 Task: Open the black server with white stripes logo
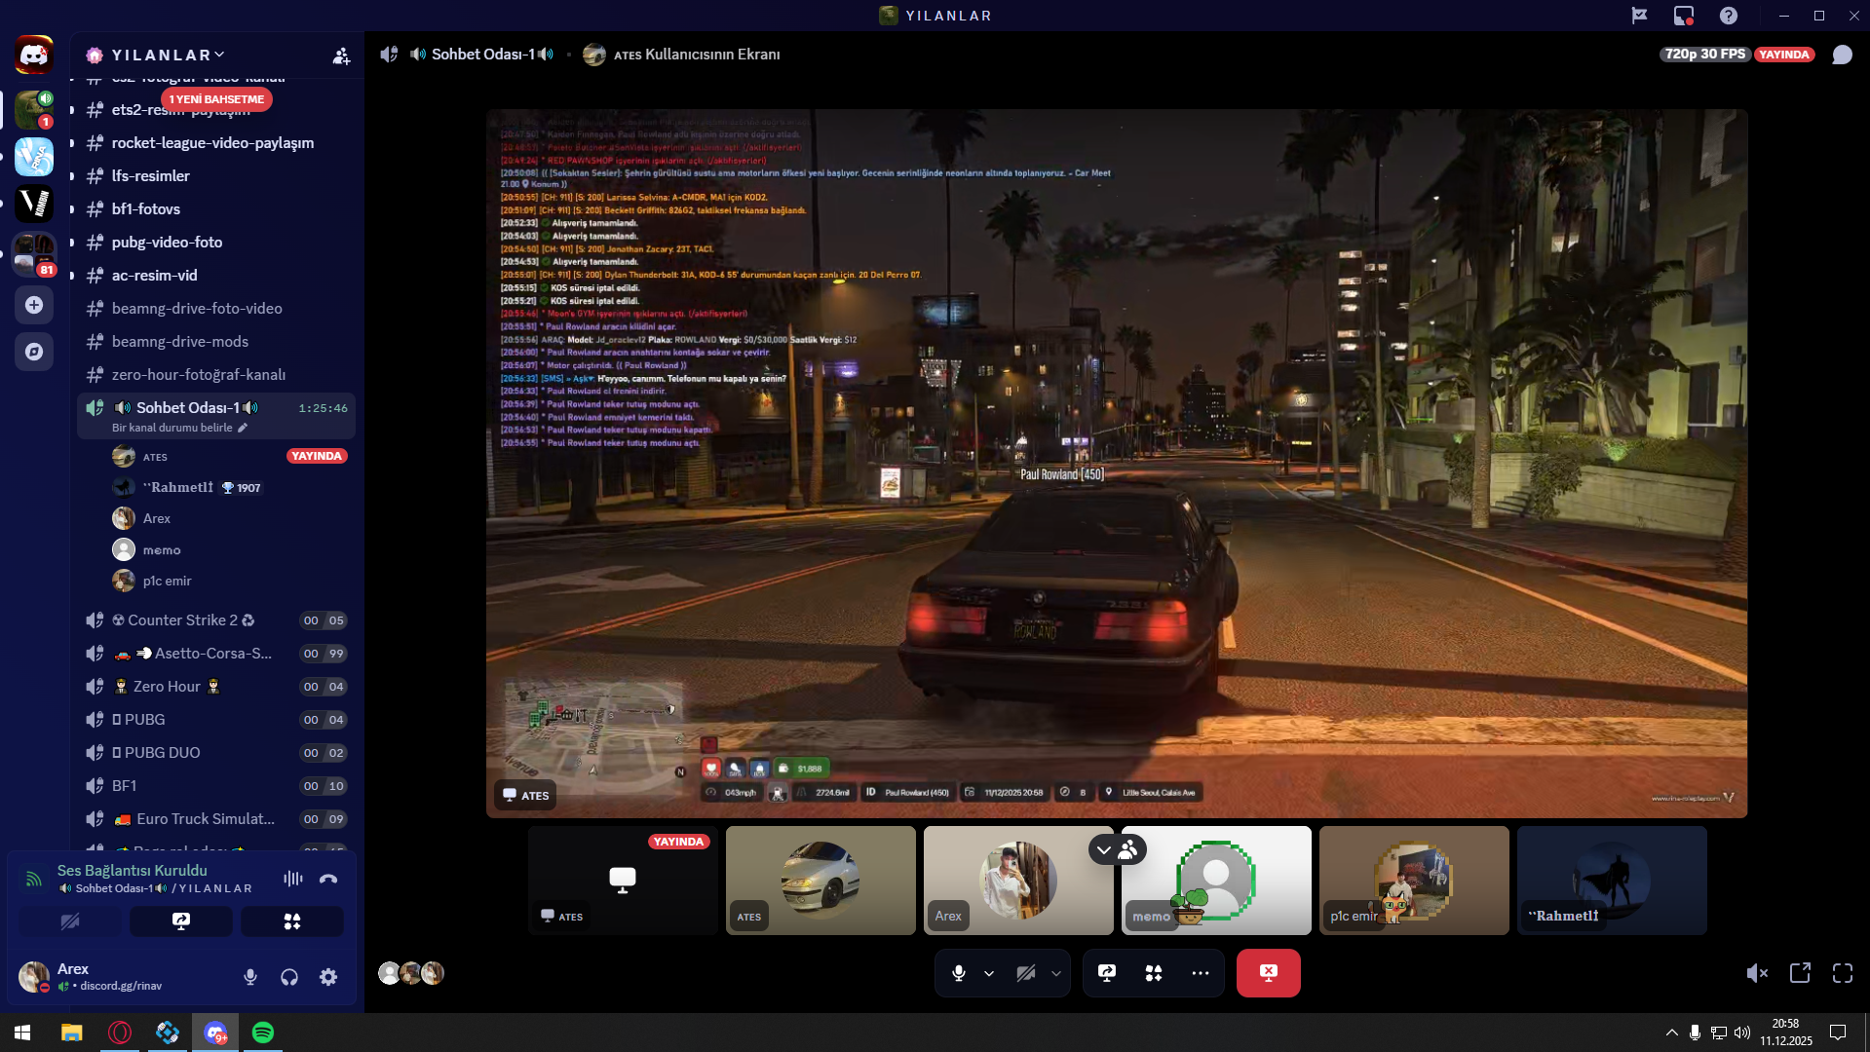pos(34,204)
